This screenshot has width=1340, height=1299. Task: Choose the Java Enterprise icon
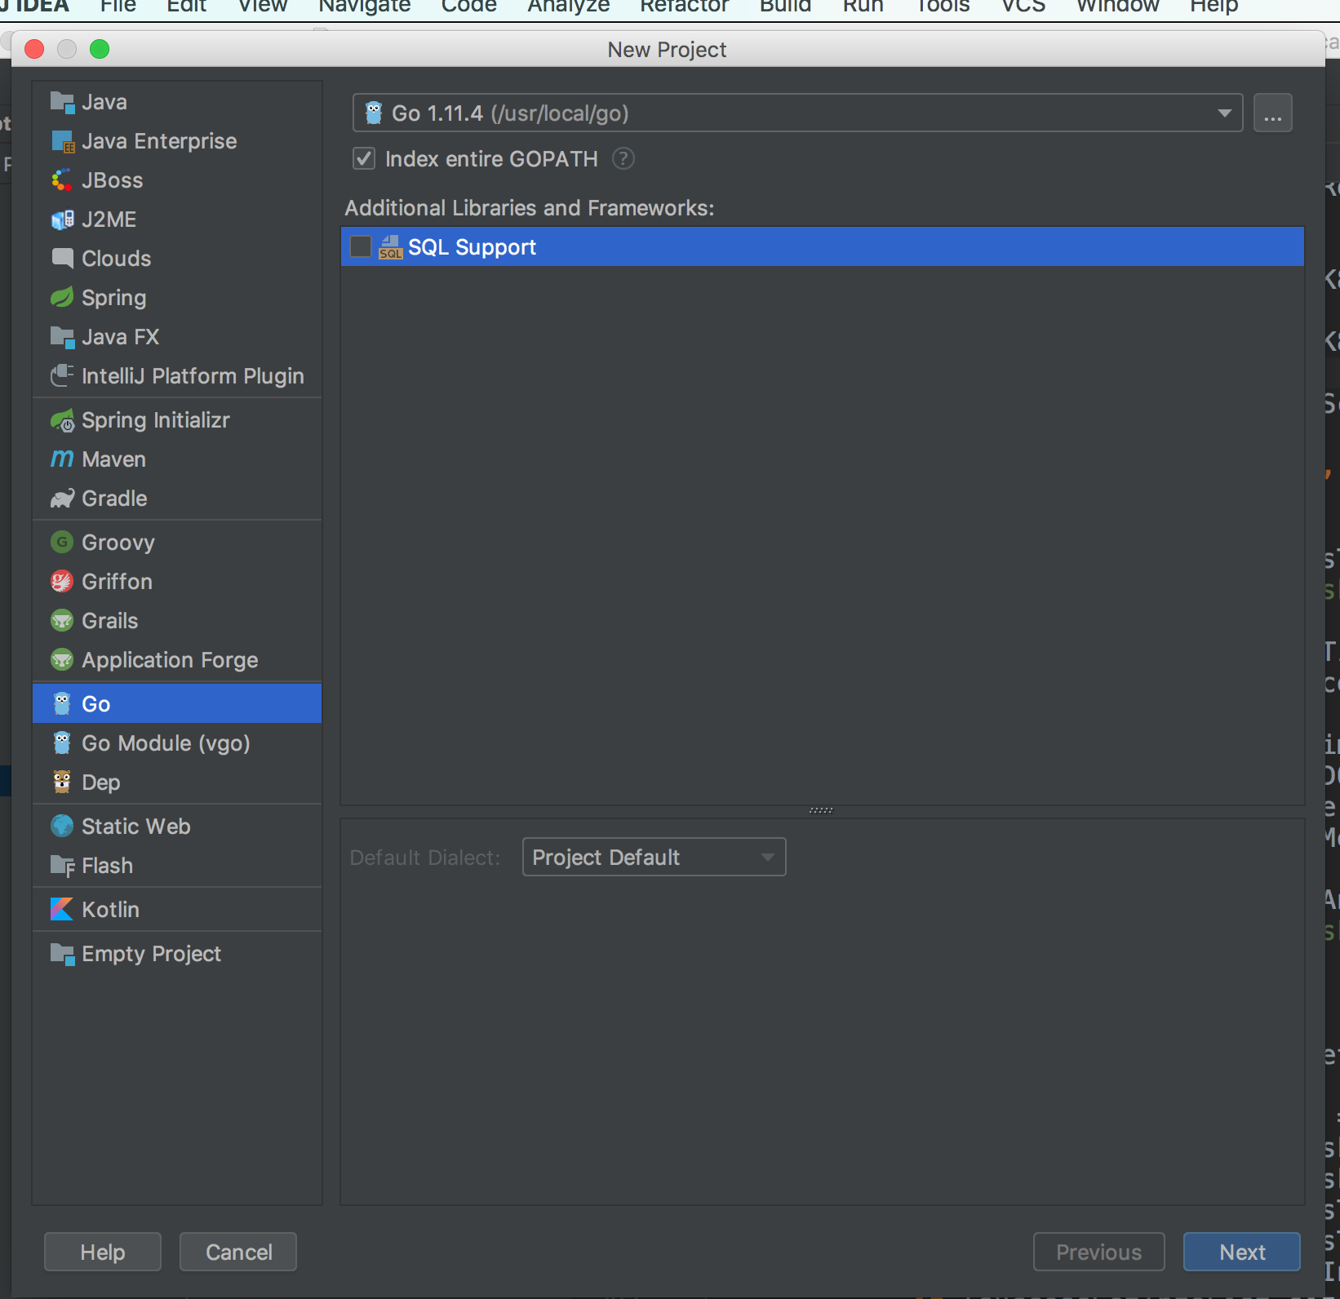[62, 141]
